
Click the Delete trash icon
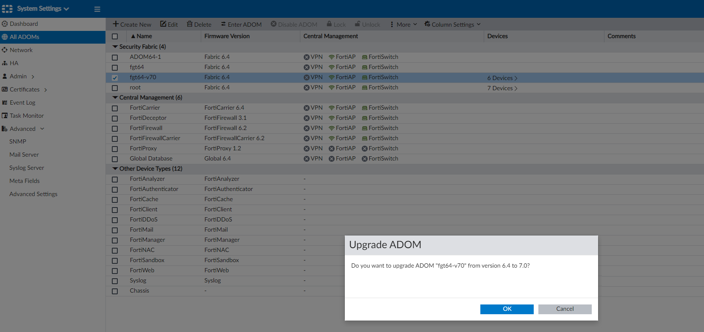pyautogui.click(x=190, y=24)
